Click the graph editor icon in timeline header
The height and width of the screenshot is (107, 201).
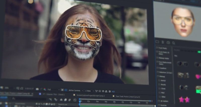(75, 100)
